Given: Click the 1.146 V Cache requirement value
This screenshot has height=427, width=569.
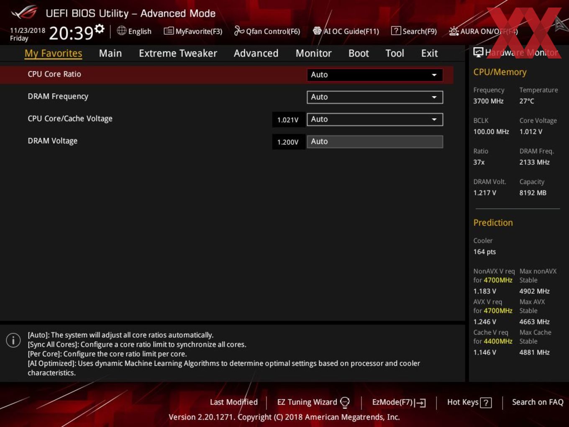Looking at the screenshot, I should (484, 352).
